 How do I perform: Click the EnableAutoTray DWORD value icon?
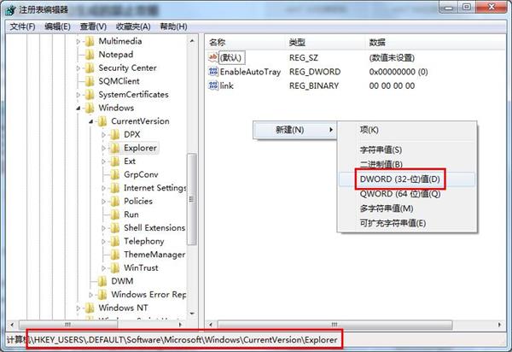coord(212,72)
